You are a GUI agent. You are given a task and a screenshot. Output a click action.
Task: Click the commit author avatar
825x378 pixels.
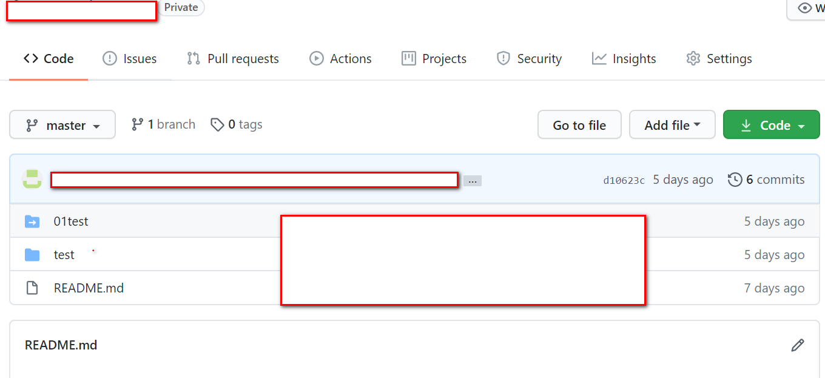[32, 180]
